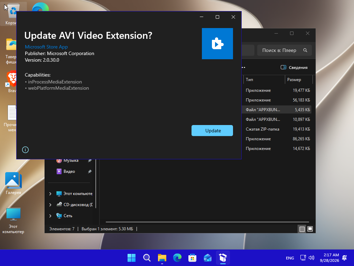Click the pin icon next to Видео

[90, 171]
